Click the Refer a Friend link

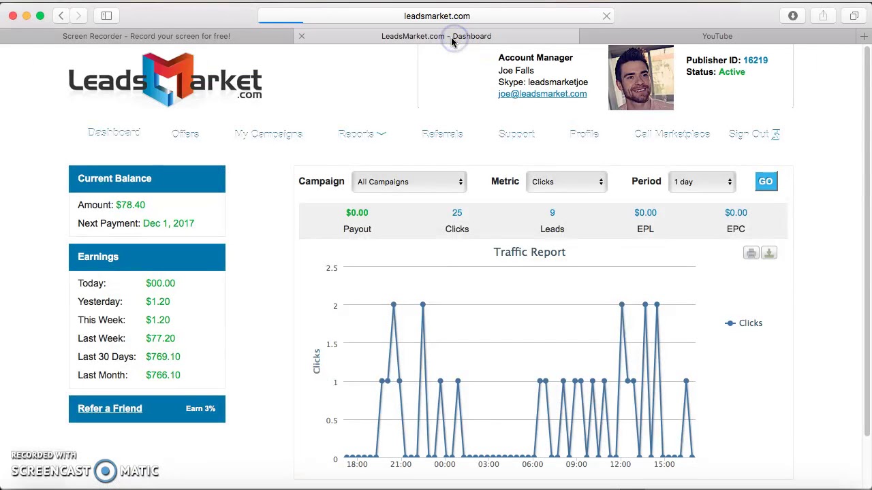click(110, 408)
